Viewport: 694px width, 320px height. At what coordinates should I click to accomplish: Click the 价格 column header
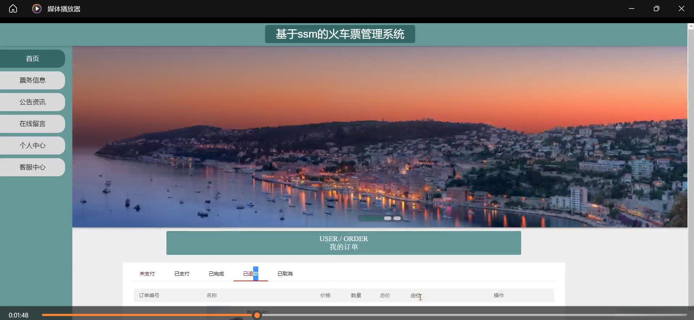(x=325, y=295)
